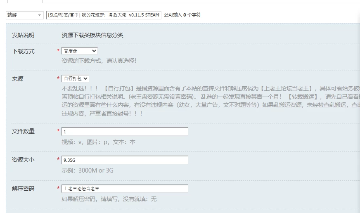Click the 解压密码 label
The image size is (360, 213).
coord(23,189)
